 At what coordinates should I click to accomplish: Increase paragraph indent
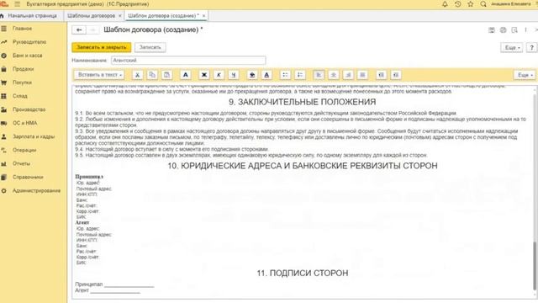(381, 75)
